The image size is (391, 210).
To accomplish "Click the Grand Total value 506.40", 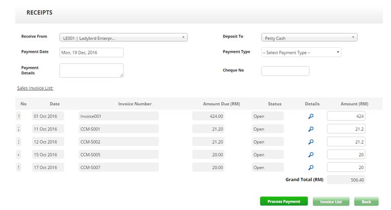I will [346, 179].
